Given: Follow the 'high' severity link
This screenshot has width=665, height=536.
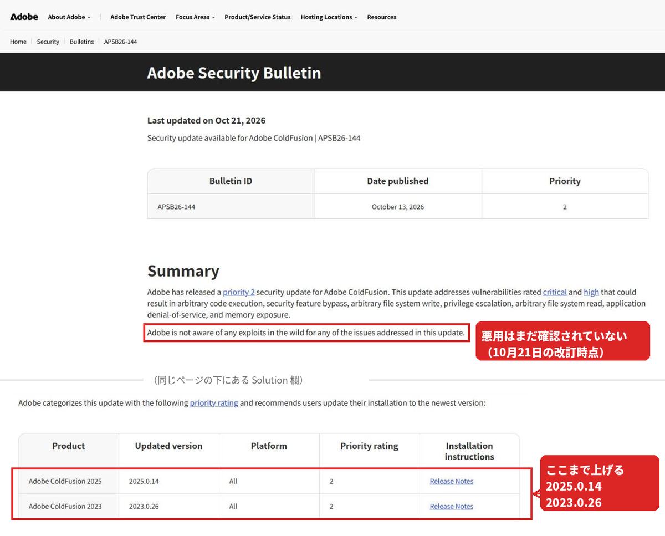Looking at the screenshot, I should pyautogui.click(x=591, y=292).
